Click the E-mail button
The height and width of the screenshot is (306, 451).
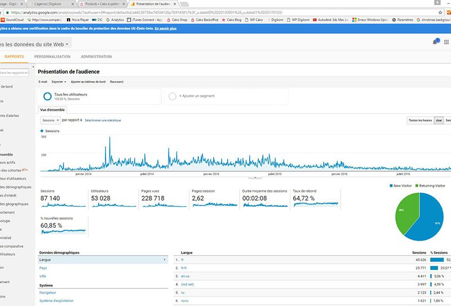click(43, 82)
